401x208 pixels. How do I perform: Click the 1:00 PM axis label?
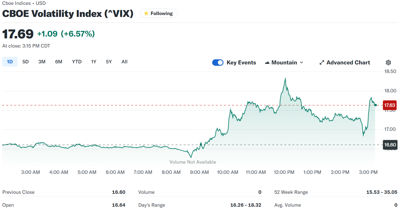pyautogui.click(x=312, y=172)
